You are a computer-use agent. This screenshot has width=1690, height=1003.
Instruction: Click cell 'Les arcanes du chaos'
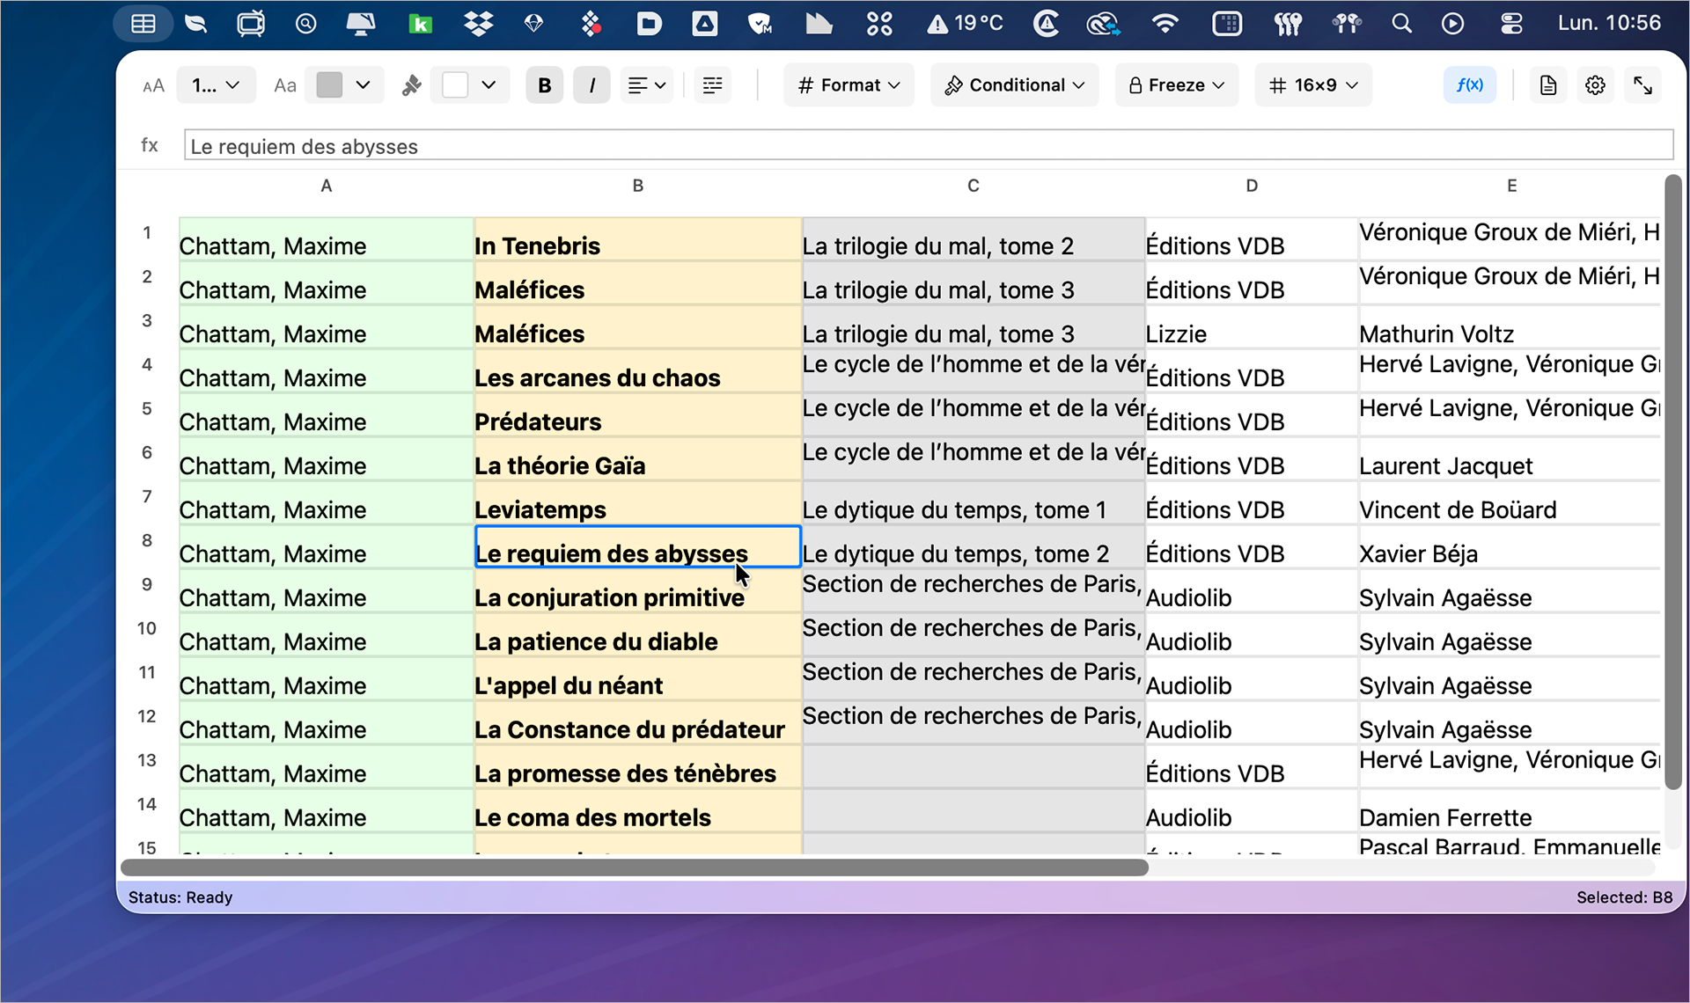click(x=637, y=371)
